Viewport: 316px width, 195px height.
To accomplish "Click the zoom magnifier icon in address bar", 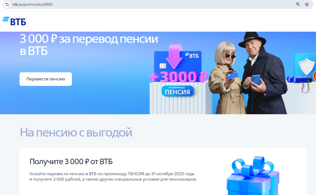I will (298, 4).
